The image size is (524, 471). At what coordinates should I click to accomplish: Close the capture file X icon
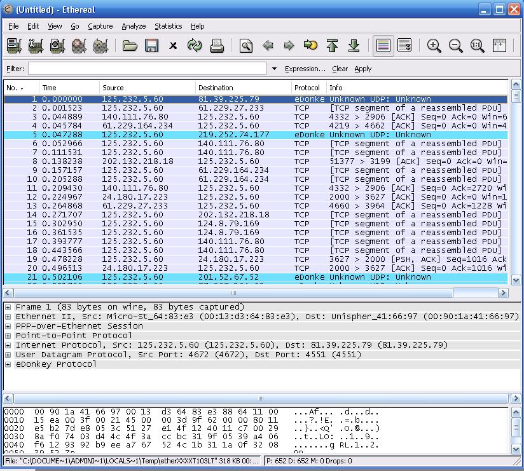[x=173, y=45]
